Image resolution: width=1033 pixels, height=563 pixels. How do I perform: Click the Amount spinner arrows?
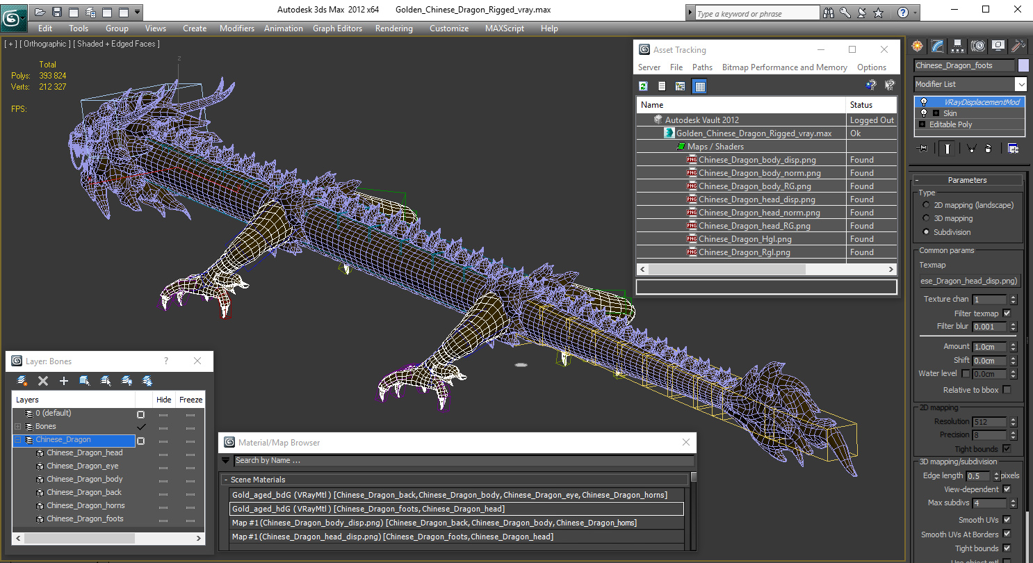(x=1013, y=347)
